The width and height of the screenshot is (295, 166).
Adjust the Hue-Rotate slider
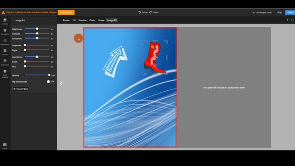click(x=37, y=57)
